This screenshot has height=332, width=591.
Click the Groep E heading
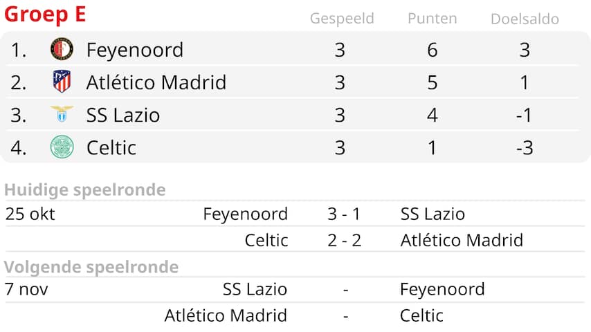pos(45,15)
